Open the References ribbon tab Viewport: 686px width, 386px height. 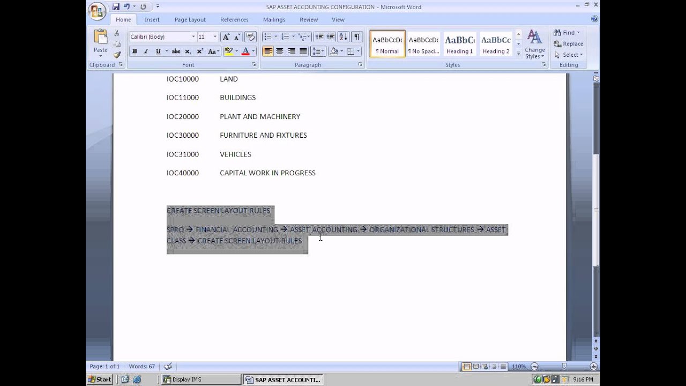(234, 19)
